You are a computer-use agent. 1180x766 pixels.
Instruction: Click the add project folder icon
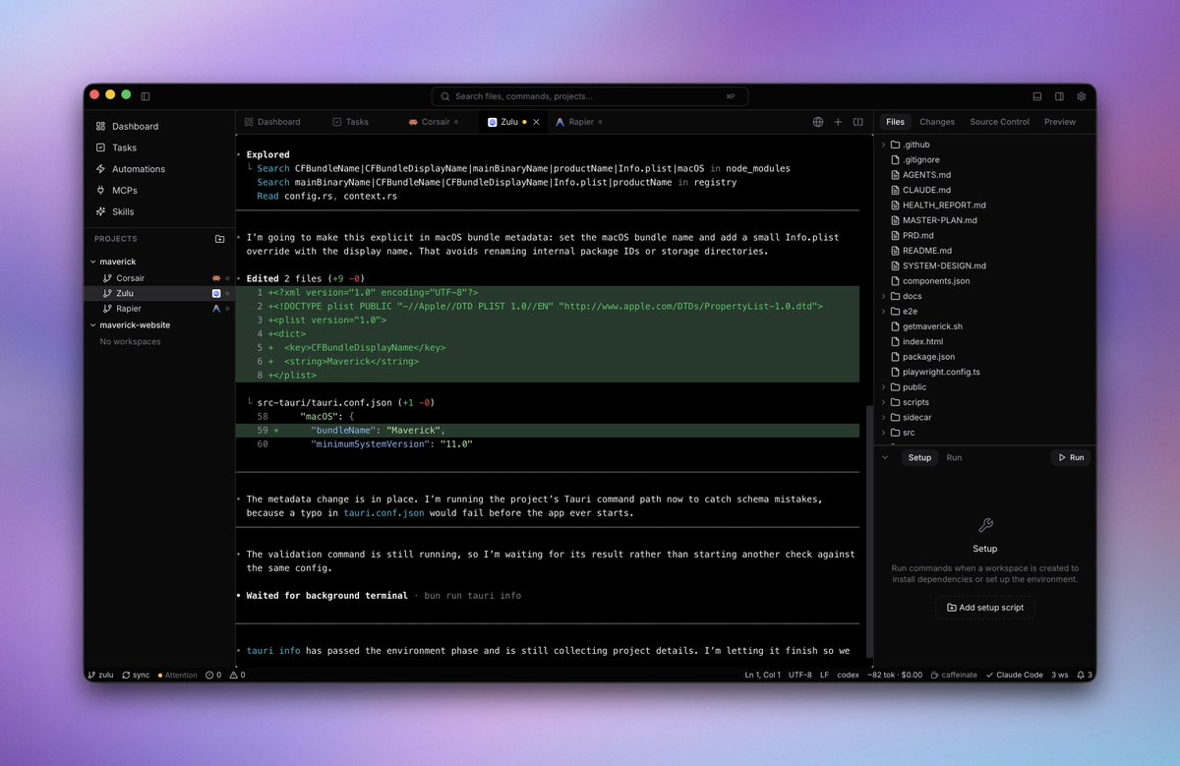[219, 239]
